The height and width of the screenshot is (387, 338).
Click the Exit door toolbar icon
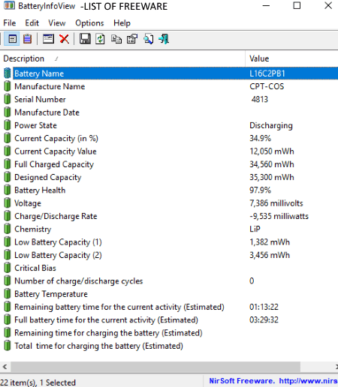pos(164,39)
